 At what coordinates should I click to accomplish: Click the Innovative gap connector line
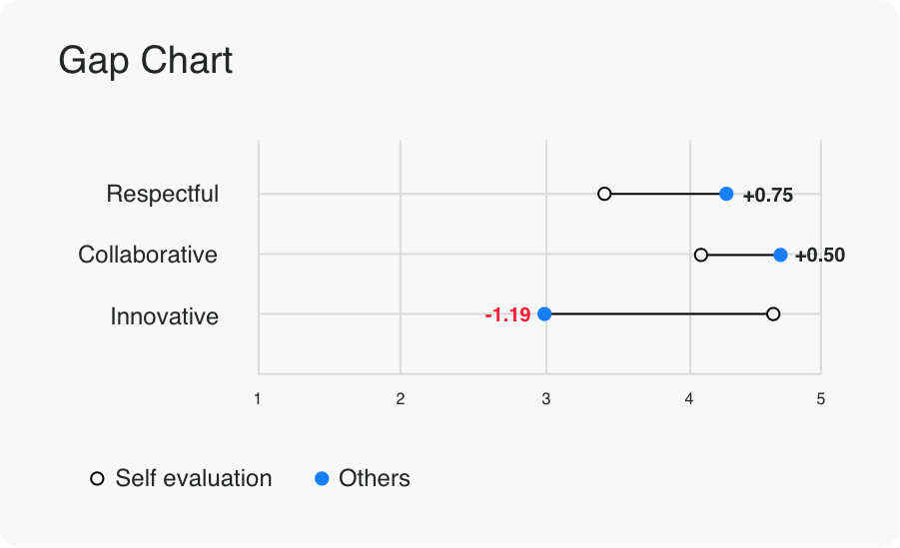click(x=659, y=314)
